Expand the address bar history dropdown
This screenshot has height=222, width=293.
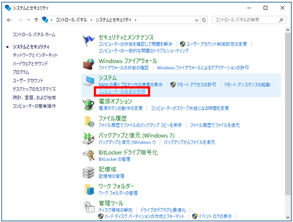(x=197, y=20)
